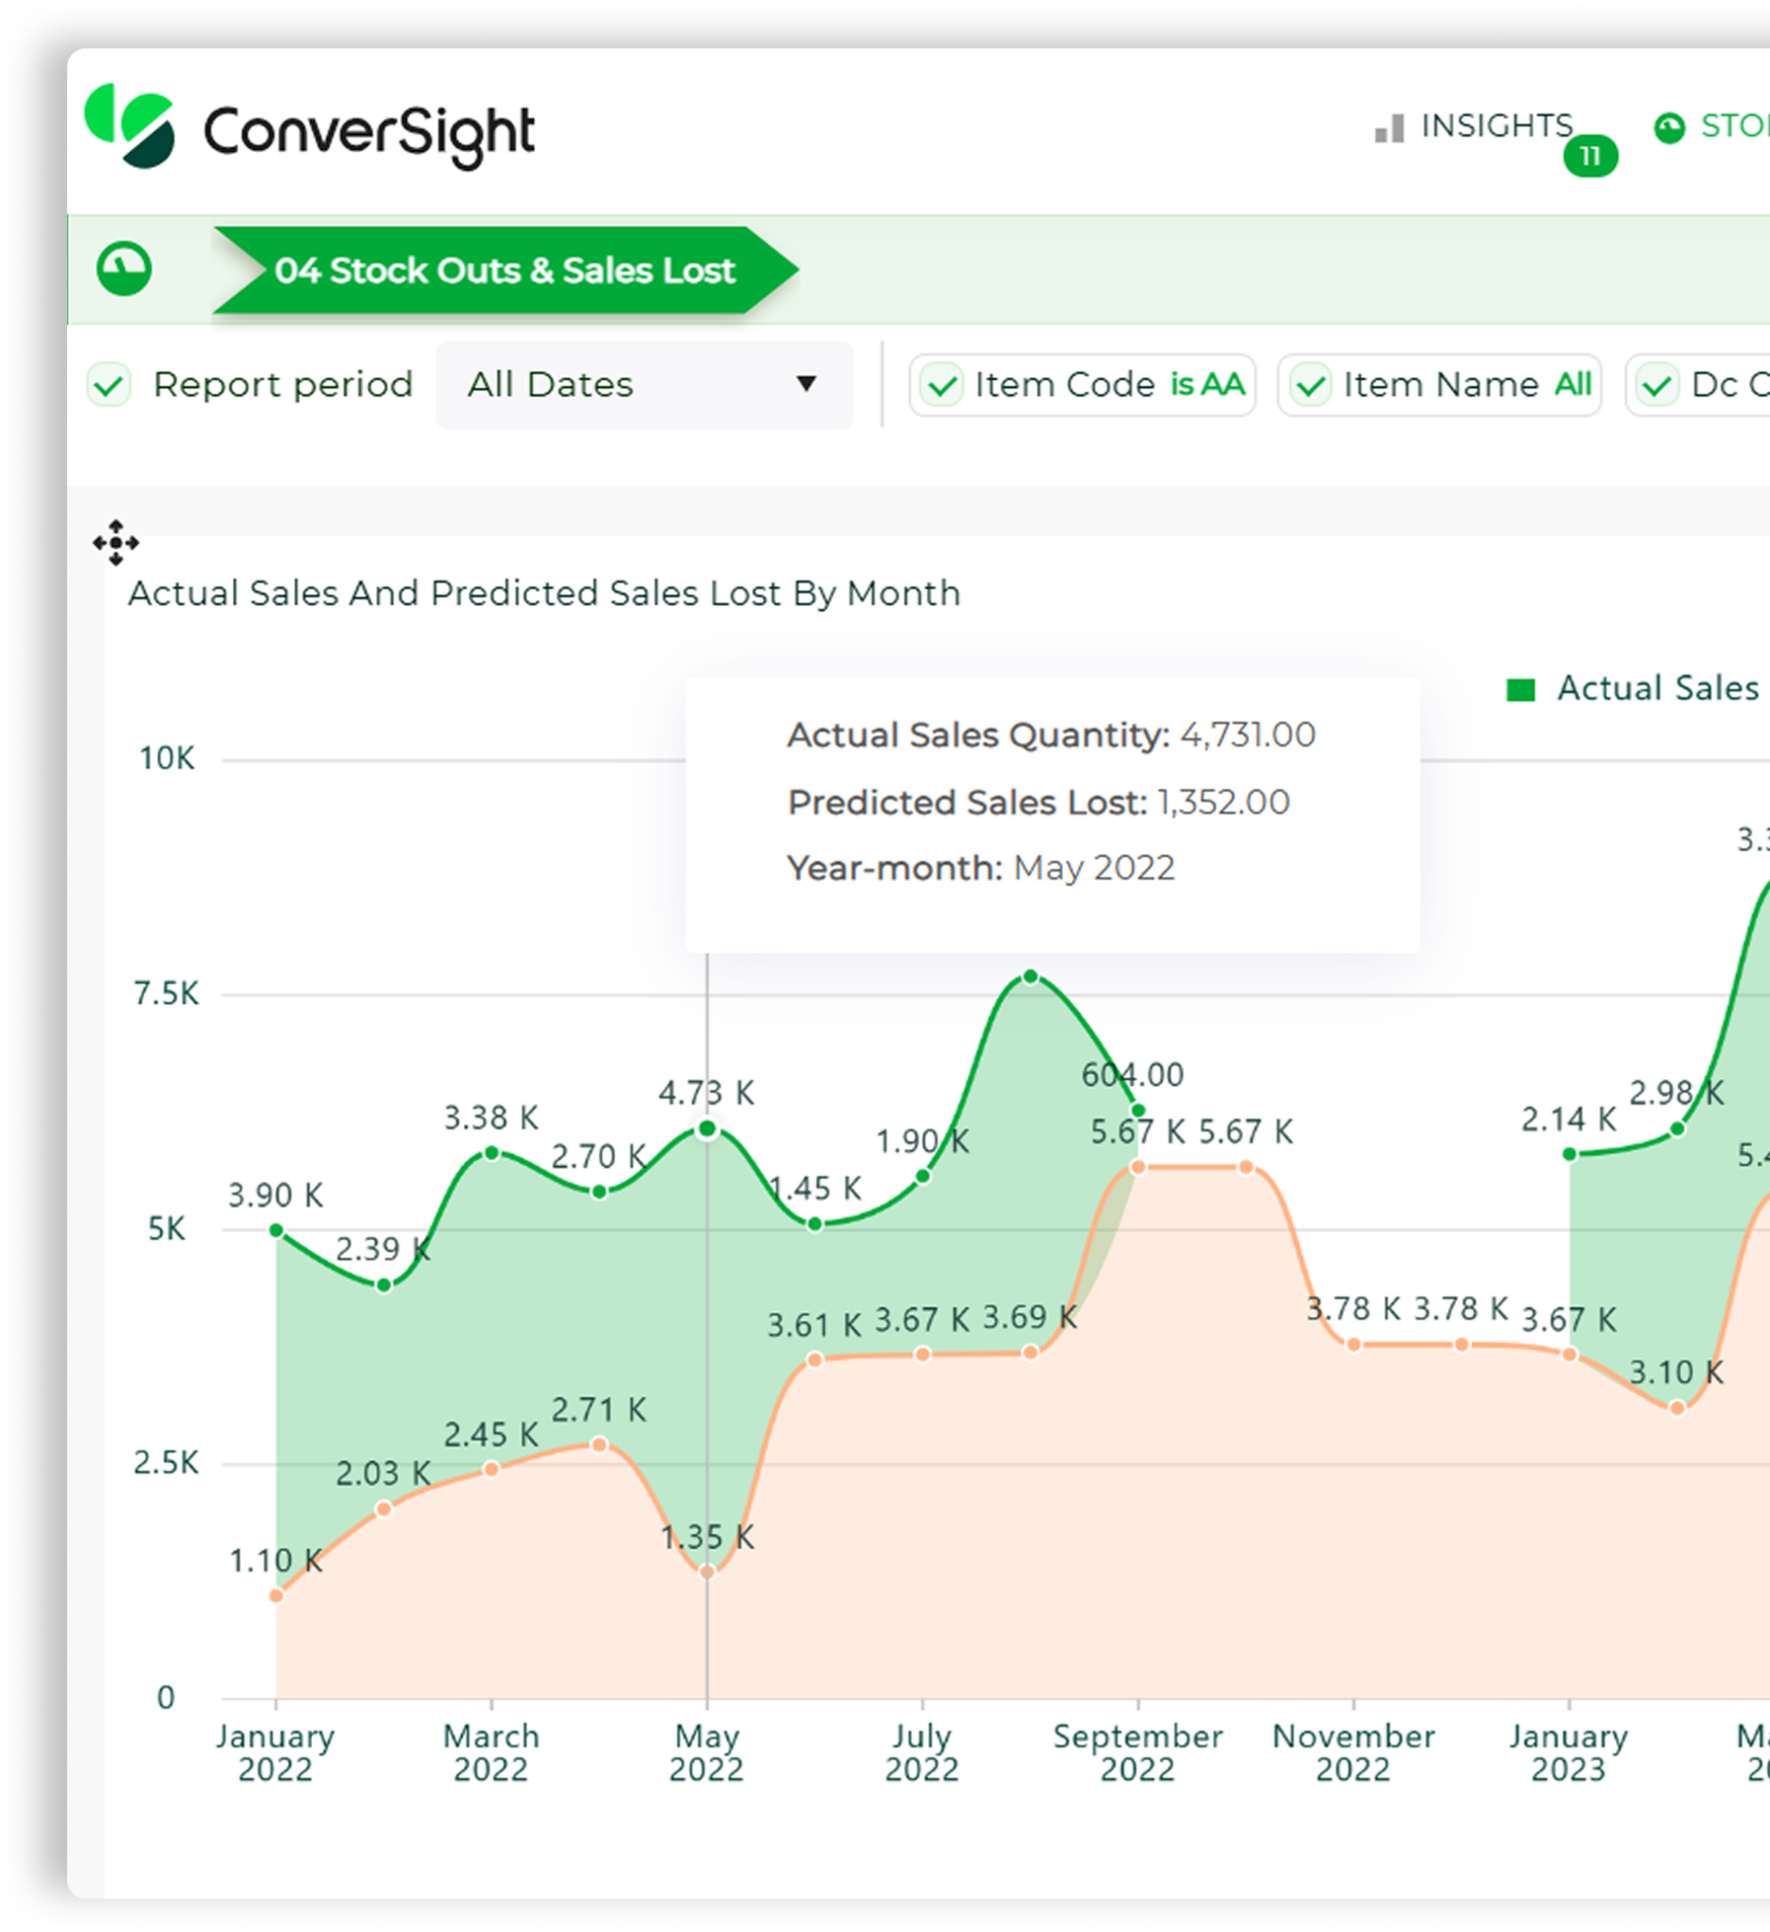1770x1932 pixels.
Task: Click the January 2022 actual sales point 3.90 K
Action: 276,1230
